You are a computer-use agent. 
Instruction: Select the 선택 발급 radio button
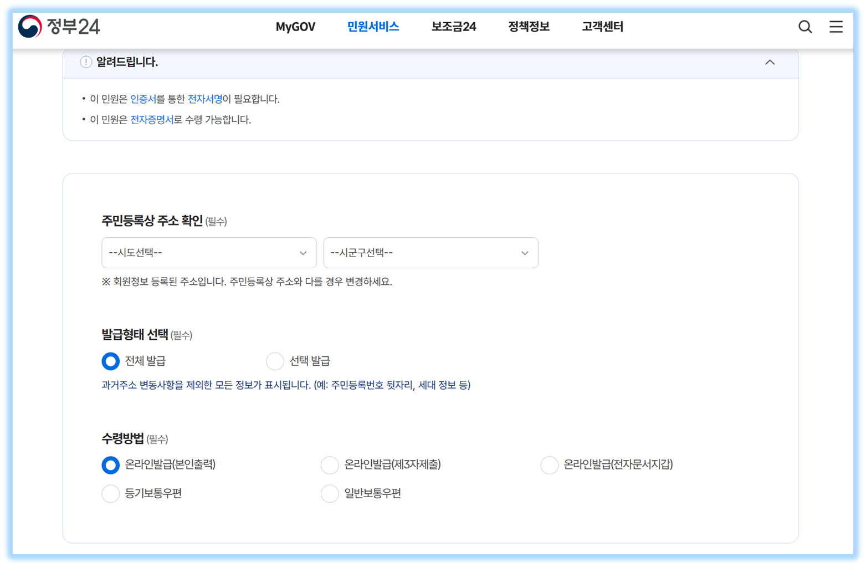click(275, 361)
